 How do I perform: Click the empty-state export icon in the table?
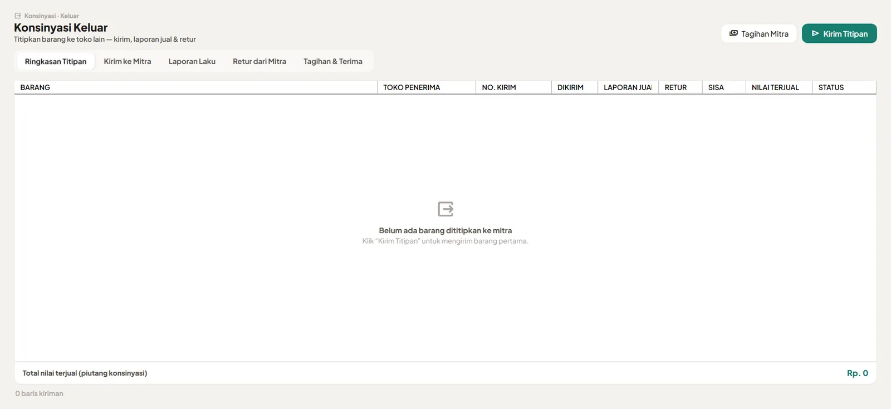[445, 209]
